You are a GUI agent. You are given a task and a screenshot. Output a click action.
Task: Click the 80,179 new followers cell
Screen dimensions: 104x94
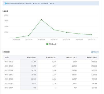34,79
